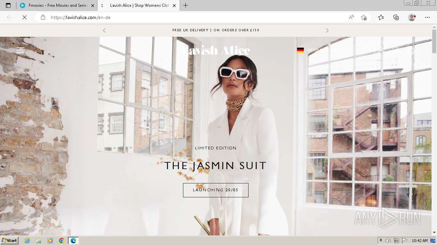Open a new browser tab

(185, 5)
